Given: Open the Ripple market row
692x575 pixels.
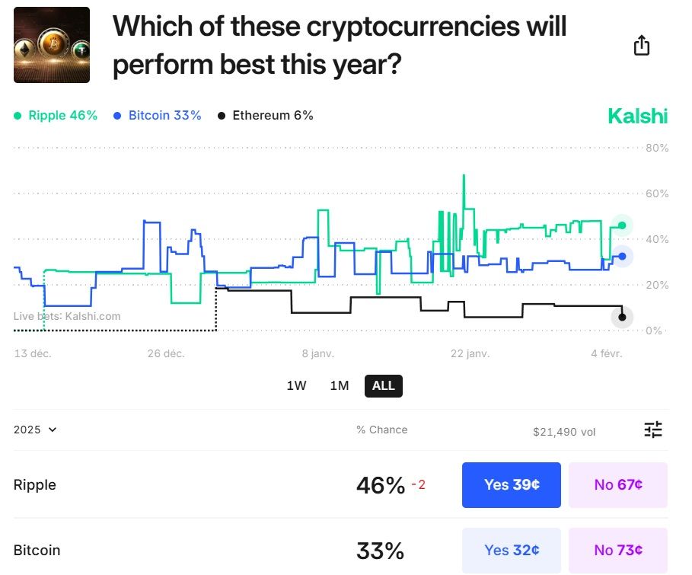Looking at the screenshot, I should click(35, 485).
